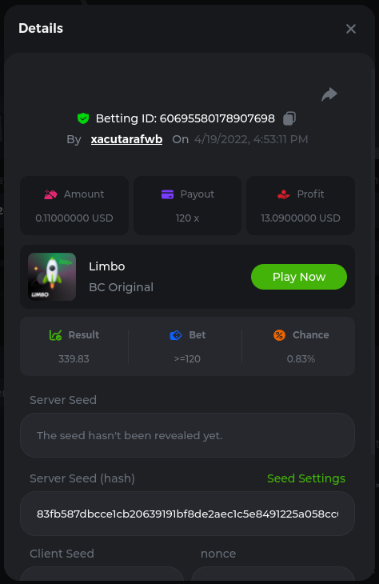Click the nonce field
This screenshot has width=379, height=584.
(x=273, y=574)
